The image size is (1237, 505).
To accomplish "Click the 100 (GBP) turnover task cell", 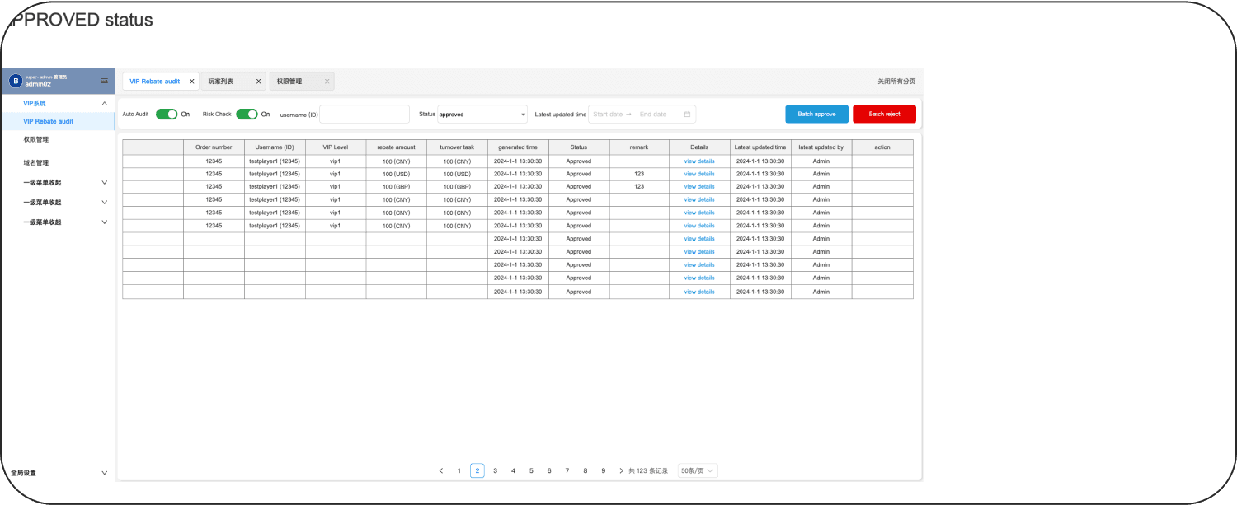I will (x=457, y=187).
